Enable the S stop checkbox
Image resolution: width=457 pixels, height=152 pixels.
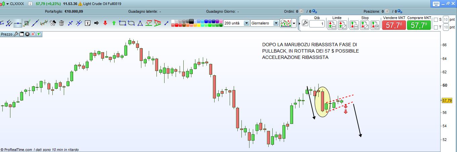436,19
